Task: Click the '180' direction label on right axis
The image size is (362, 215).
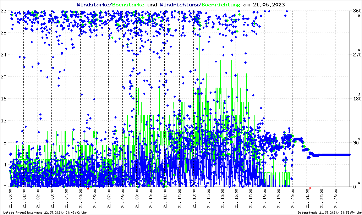Action: pos(357,99)
